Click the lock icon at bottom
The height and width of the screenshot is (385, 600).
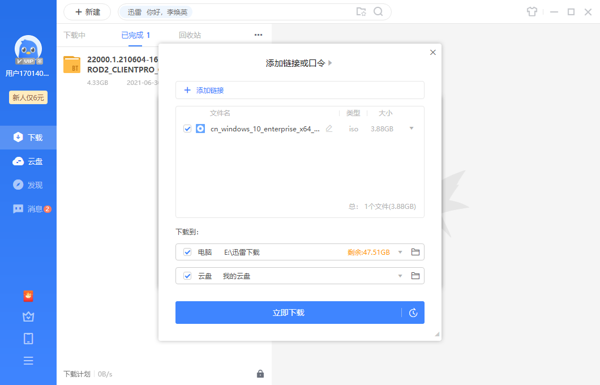point(260,374)
